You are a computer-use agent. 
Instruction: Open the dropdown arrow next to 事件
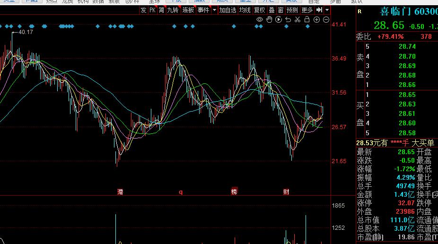(214, 10)
